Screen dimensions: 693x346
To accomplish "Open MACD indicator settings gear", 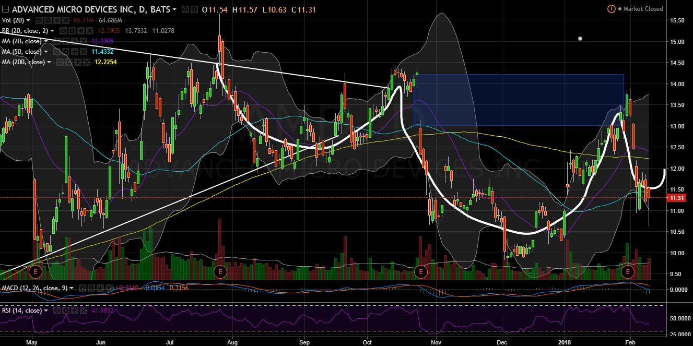I will coord(91,288).
